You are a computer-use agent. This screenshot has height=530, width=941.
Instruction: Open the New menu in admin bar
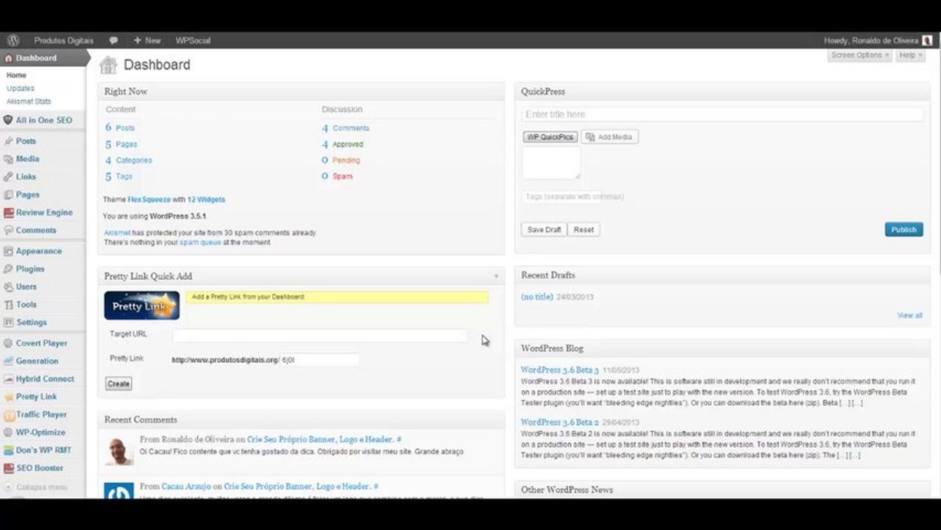[147, 40]
